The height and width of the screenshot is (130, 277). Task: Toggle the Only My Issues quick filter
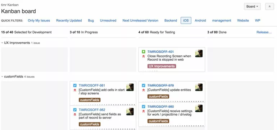pyautogui.click(x=39, y=20)
